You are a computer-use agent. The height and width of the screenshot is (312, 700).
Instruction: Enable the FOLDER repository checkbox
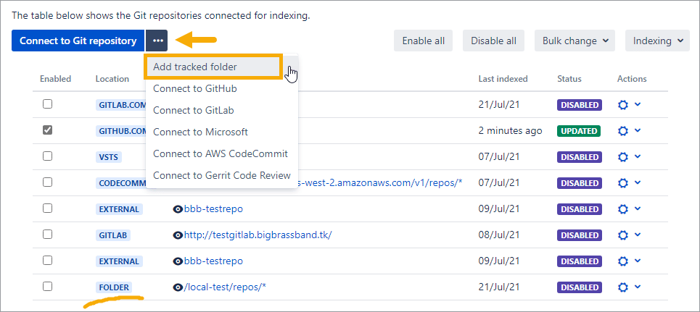pos(47,287)
